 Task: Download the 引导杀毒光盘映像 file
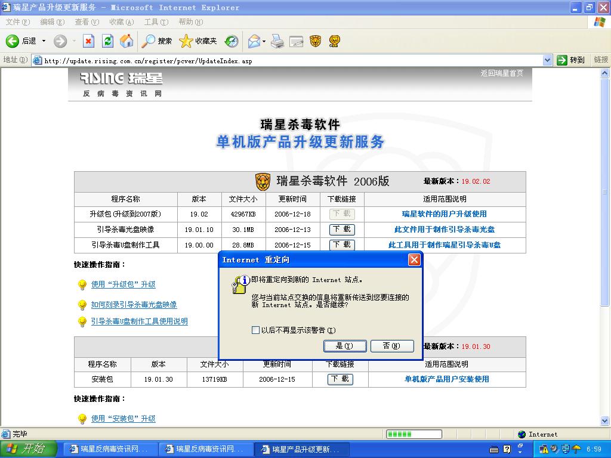[x=342, y=230]
